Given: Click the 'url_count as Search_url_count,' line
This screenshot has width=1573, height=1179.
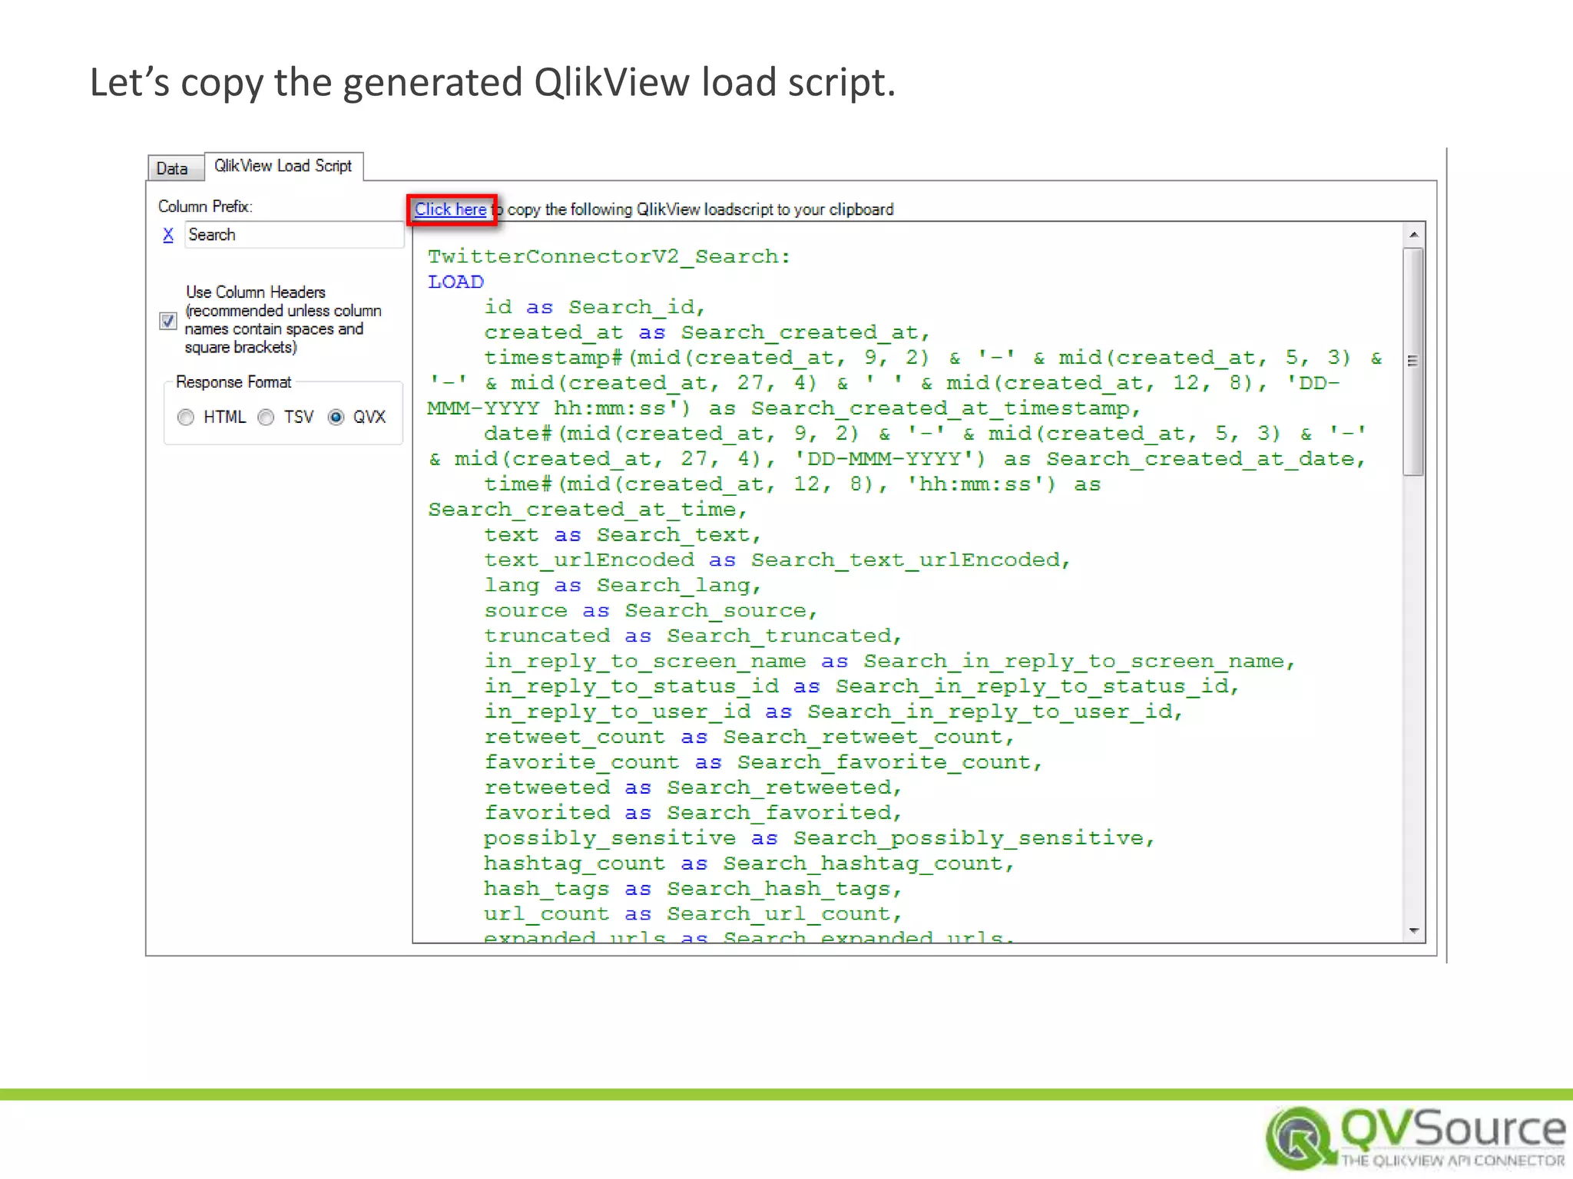Looking at the screenshot, I should (x=693, y=915).
